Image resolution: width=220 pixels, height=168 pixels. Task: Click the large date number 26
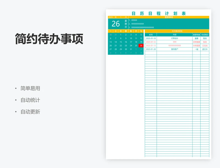[116, 24]
